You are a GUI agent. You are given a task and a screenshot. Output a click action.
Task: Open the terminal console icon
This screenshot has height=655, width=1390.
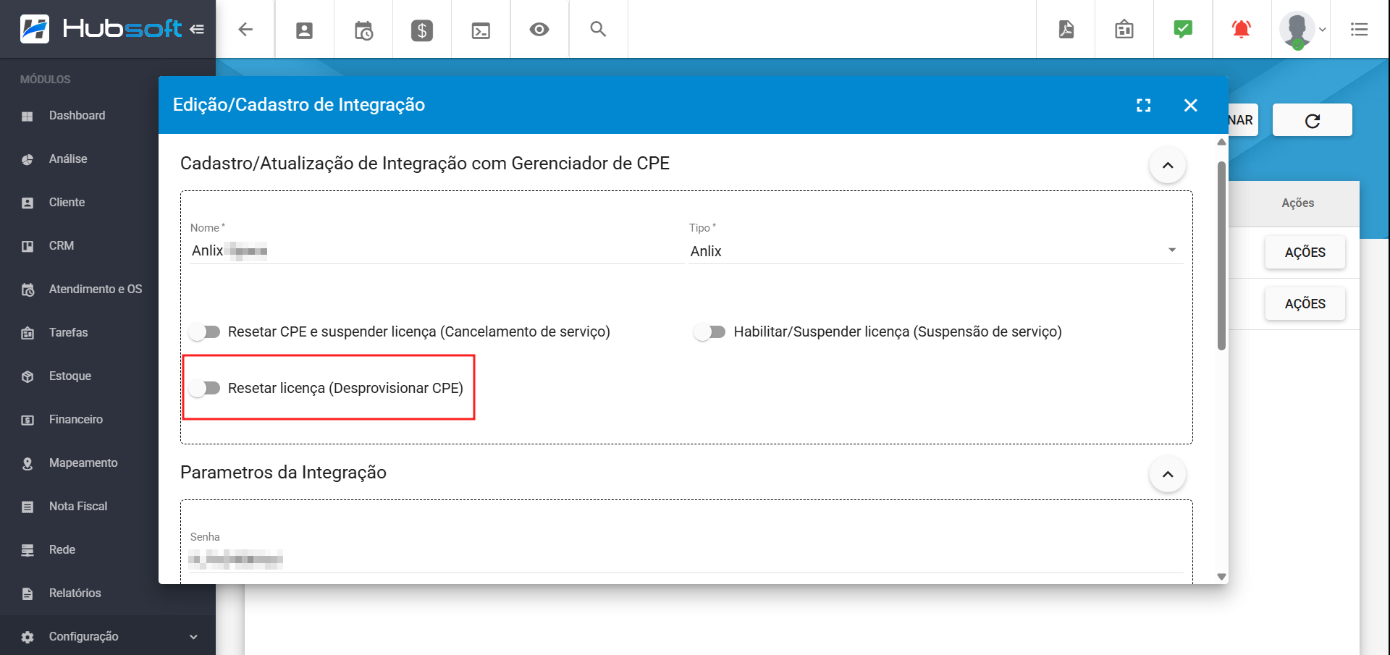click(481, 30)
